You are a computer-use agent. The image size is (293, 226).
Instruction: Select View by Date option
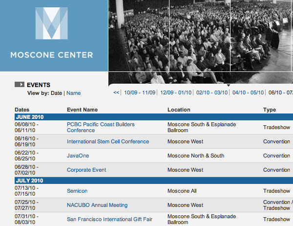[57, 93]
